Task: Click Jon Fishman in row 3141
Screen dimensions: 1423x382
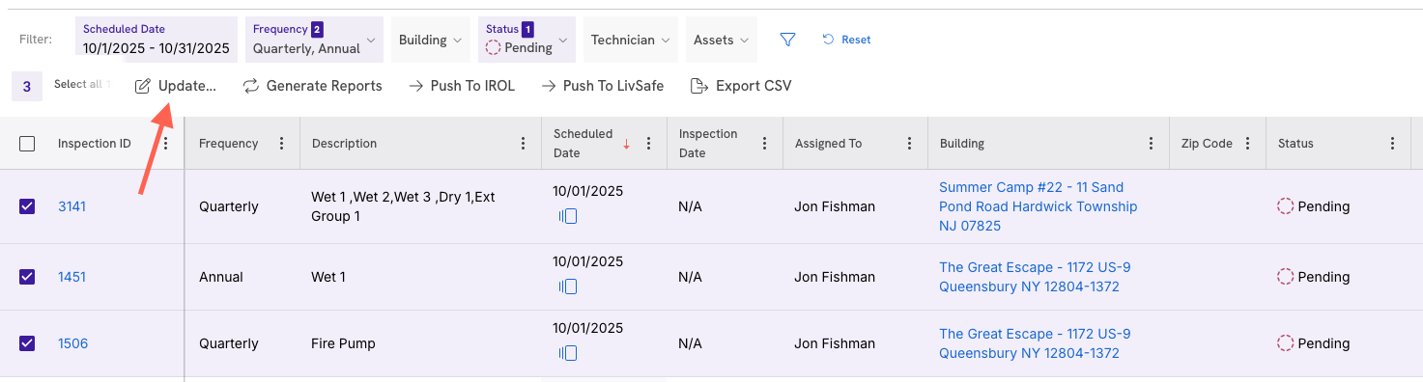Action: coord(835,206)
